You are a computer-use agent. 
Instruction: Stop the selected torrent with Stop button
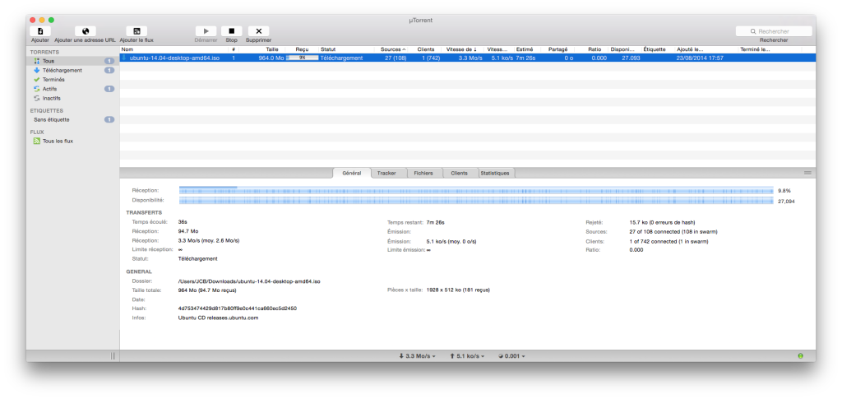tap(231, 31)
